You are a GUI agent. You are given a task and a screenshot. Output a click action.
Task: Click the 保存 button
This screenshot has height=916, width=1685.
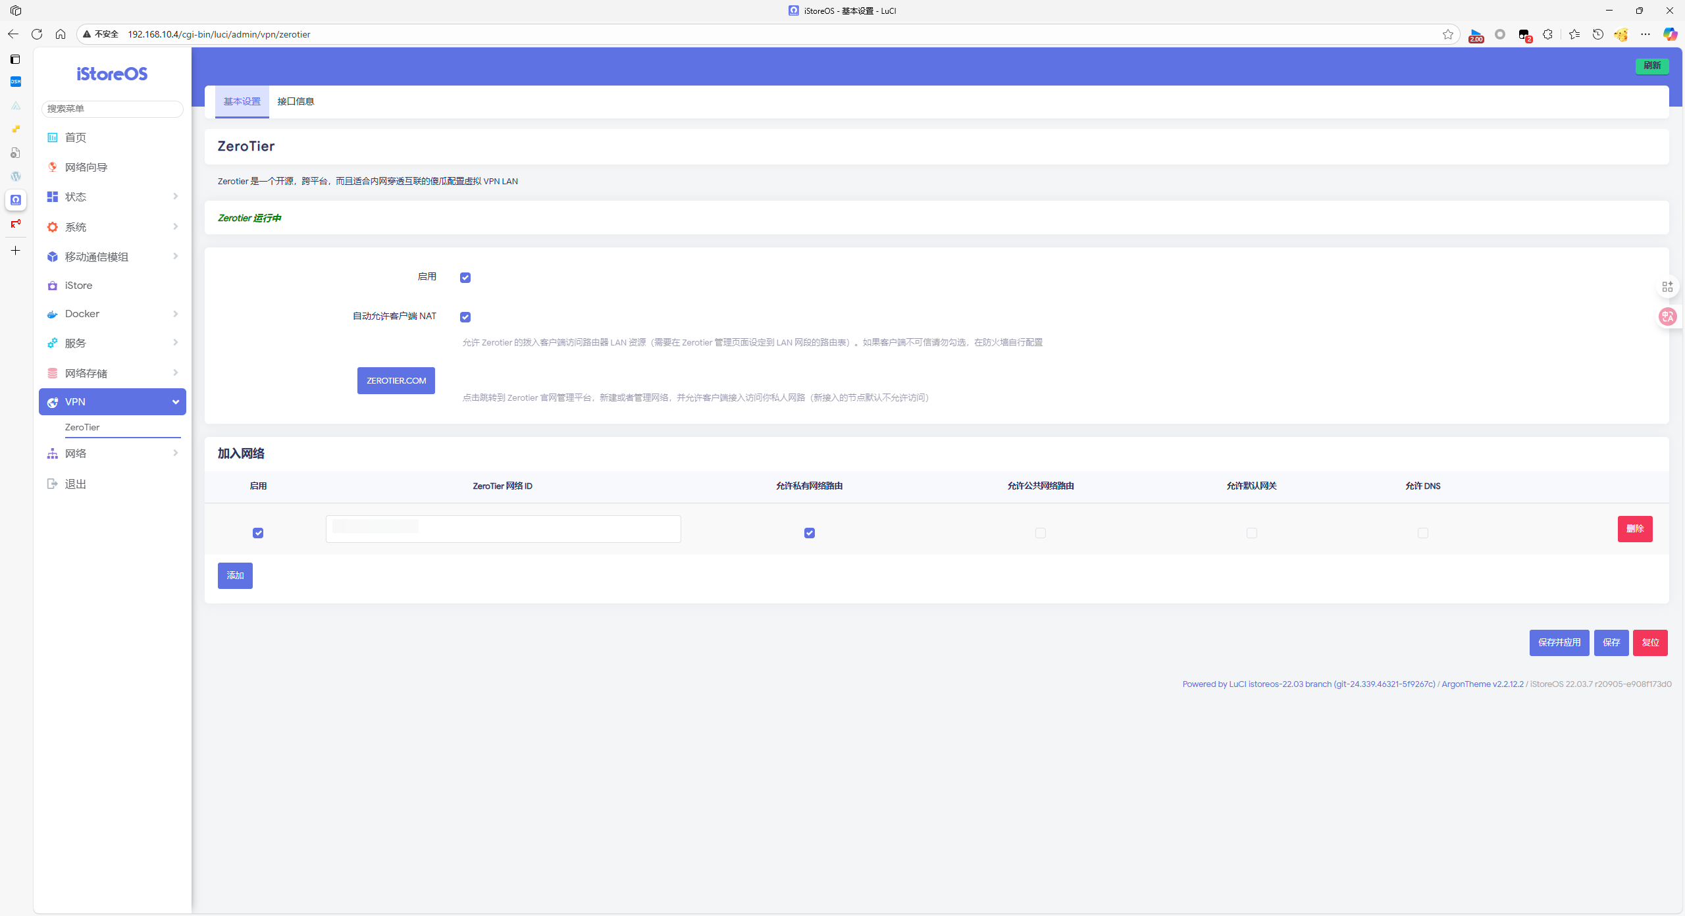click(1611, 643)
